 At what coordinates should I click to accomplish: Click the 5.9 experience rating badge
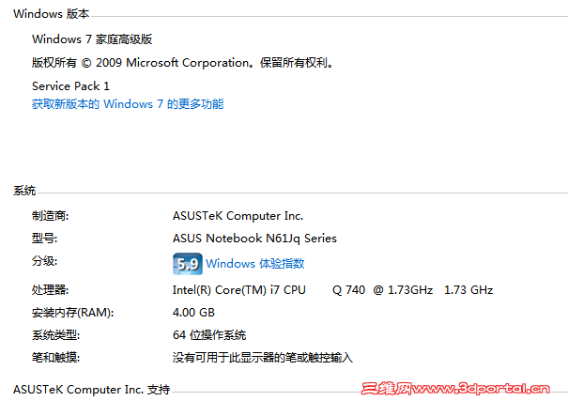pos(188,263)
